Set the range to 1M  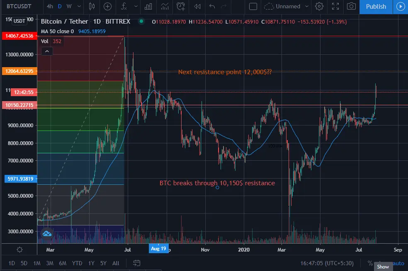coord(36,263)
